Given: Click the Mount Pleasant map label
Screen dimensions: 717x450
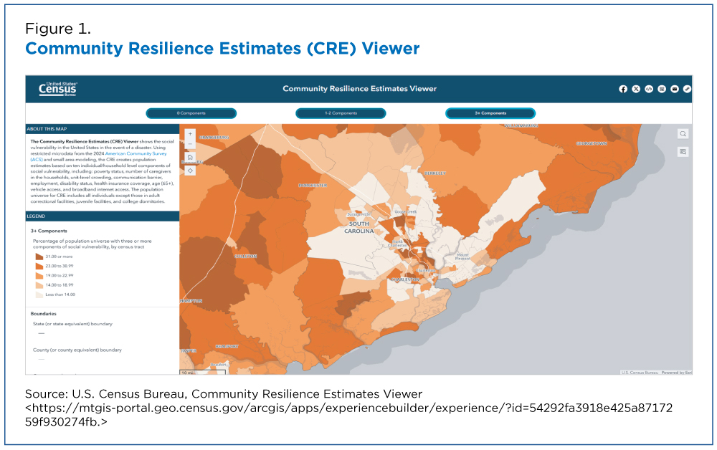Looking at the screenshot, I should (462, 257).
